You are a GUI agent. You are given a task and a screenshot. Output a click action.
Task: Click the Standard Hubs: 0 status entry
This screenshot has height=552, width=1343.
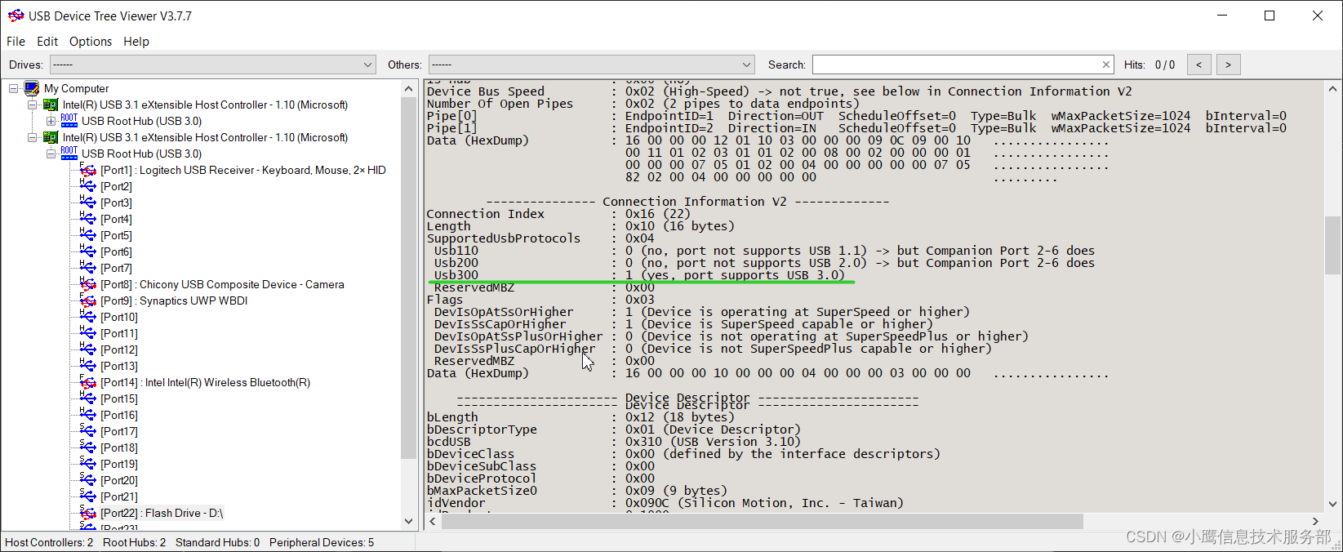[x=217, y=542]
